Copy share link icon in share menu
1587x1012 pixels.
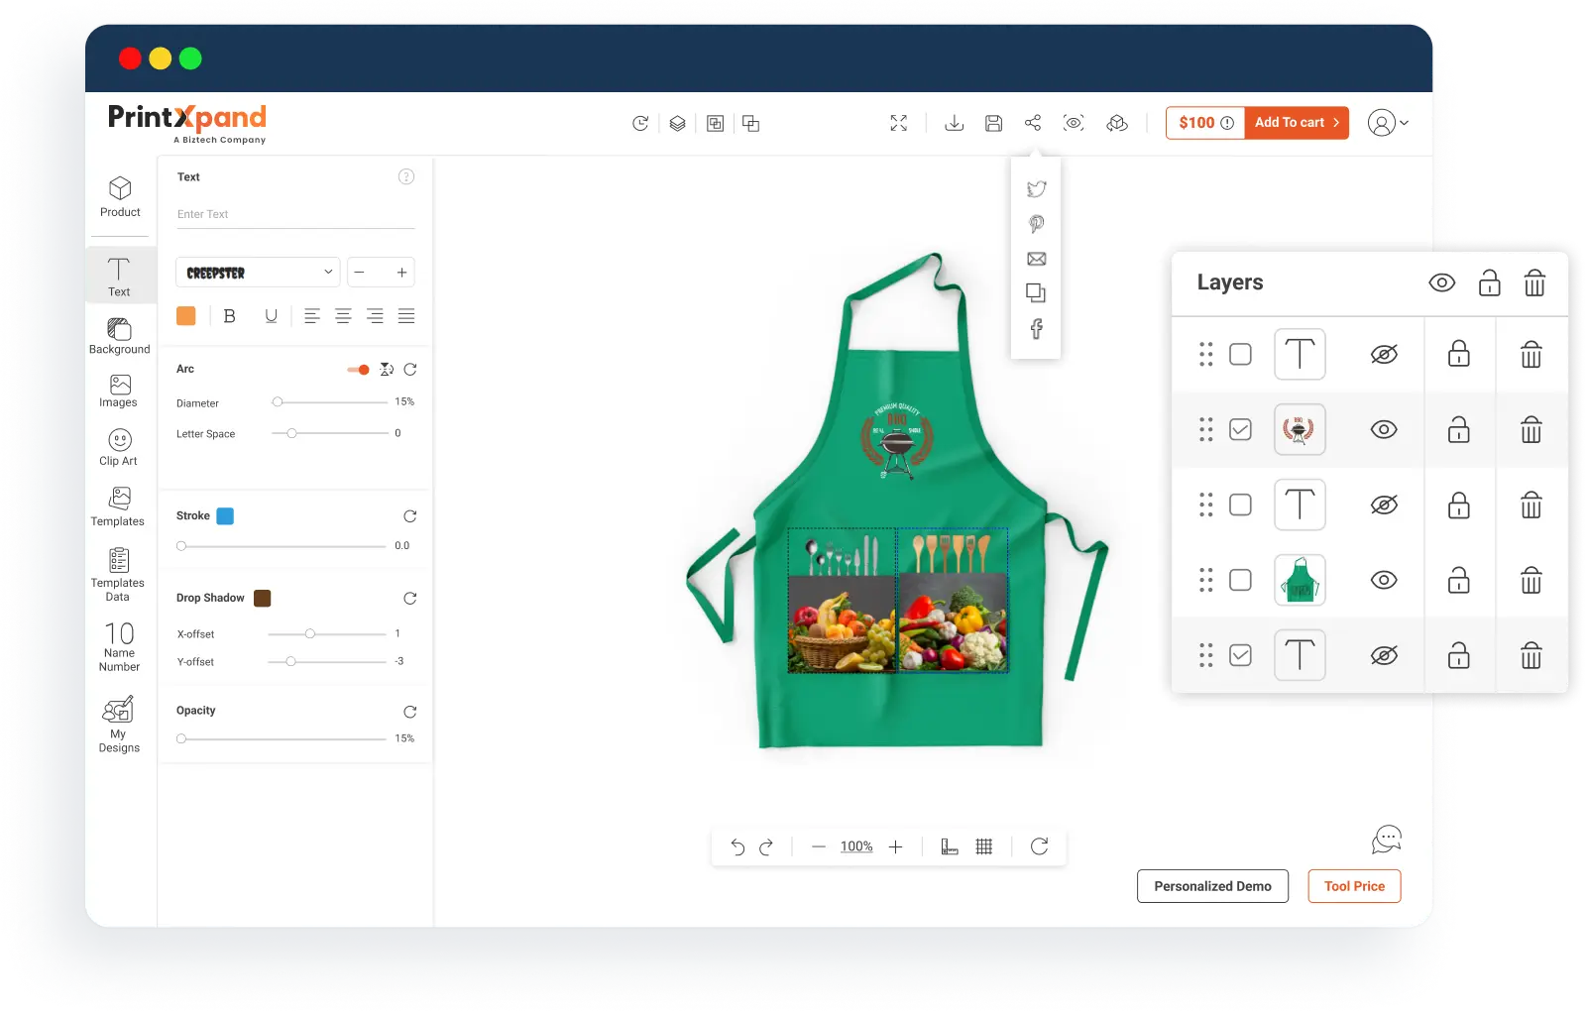pos(1036,293)
